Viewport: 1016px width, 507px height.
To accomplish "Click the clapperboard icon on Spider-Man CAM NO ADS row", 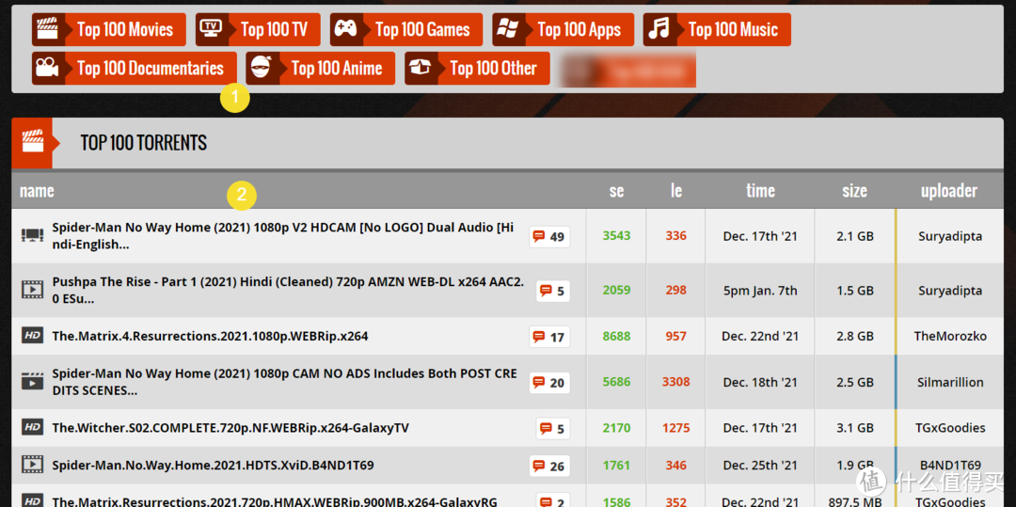I will (x=32, y=381).
